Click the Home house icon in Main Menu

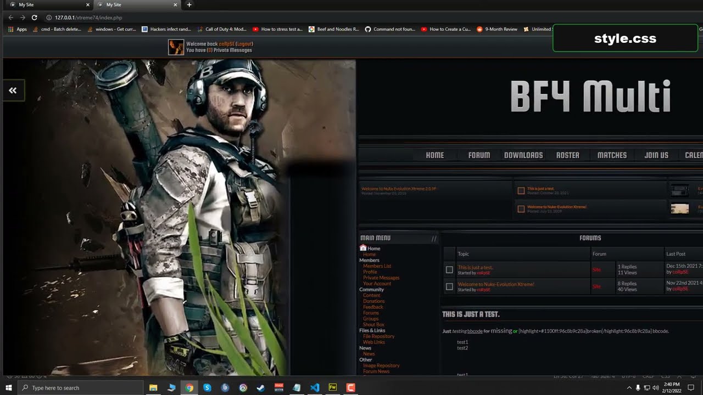(x=363, y=248)
